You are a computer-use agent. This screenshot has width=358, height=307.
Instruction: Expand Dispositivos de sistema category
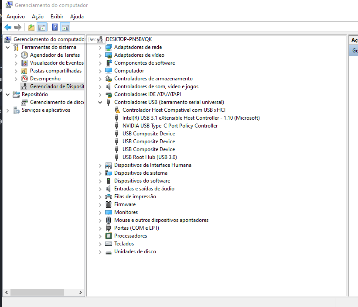coord(100,173)
